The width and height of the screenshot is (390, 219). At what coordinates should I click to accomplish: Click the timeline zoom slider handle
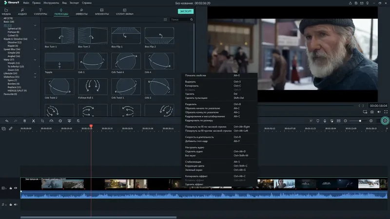[360, 121]
